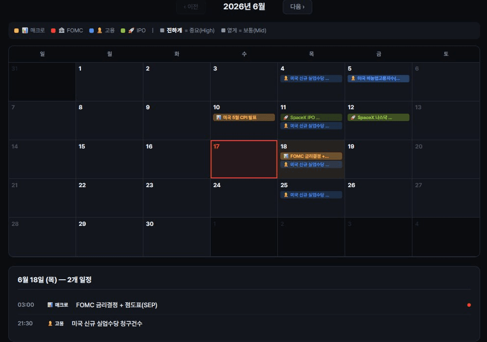Click the 21:30 time label
The height and width of the screenshot is (342, 487).
pos(25,323)
